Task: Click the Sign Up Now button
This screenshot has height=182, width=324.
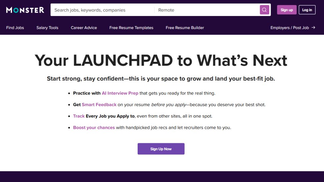Action: [161, 149]
